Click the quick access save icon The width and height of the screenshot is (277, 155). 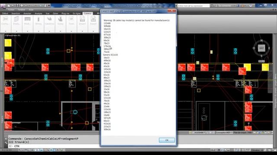click(17, 6)
